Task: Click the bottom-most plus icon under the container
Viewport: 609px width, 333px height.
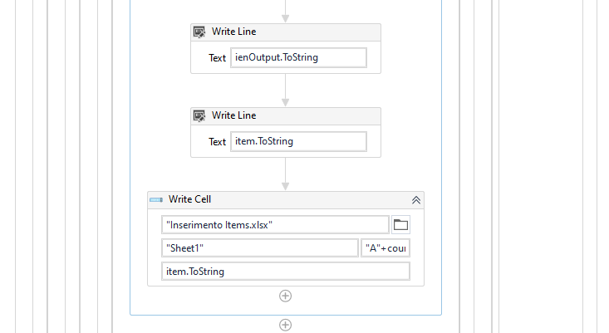Action: pos(285,325)
